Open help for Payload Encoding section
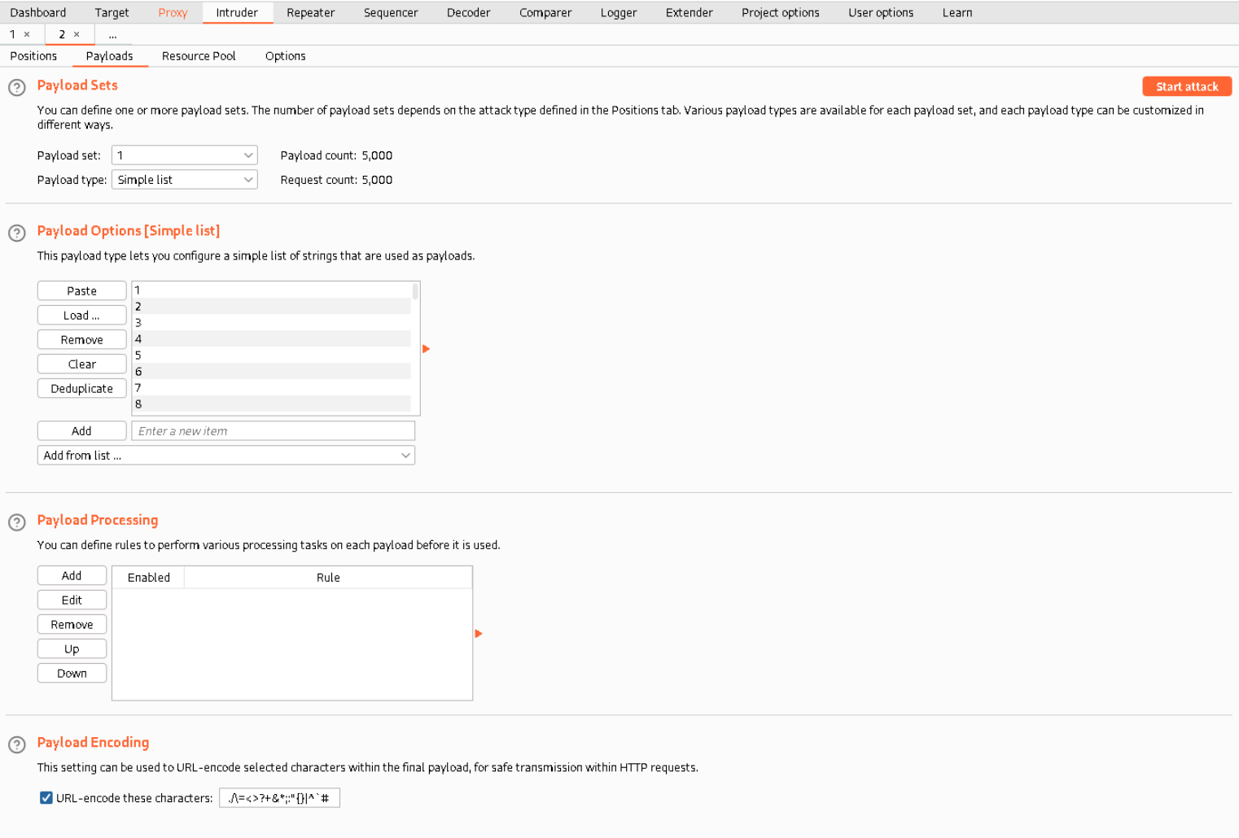The height and width of the screenshot is (838, 1239). pos(16,744)
